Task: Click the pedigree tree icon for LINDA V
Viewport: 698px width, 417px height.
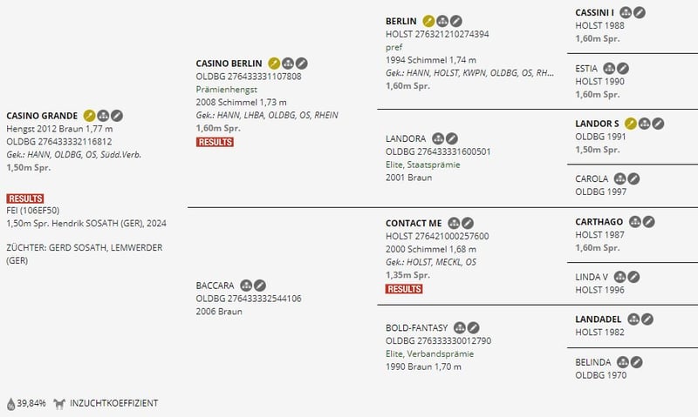Action: (x=619, y=277)
